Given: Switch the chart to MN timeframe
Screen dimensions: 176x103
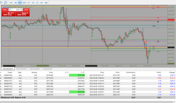Looking at the screenshot, I should (46, 3).
